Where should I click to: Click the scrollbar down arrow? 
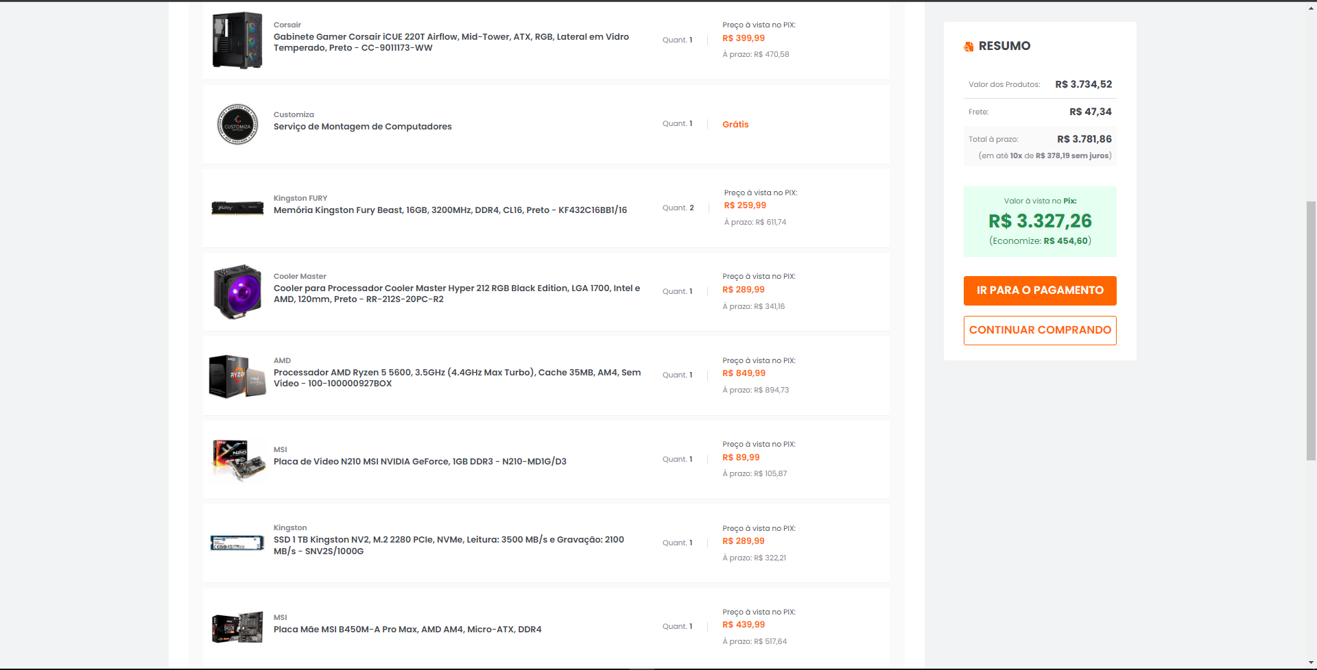[x=1311, y=664]
